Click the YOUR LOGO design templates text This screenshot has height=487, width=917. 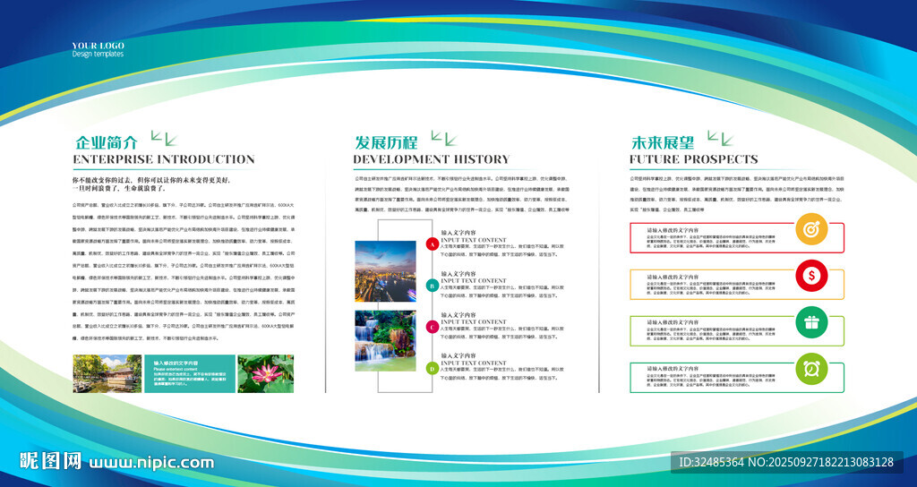98,50
